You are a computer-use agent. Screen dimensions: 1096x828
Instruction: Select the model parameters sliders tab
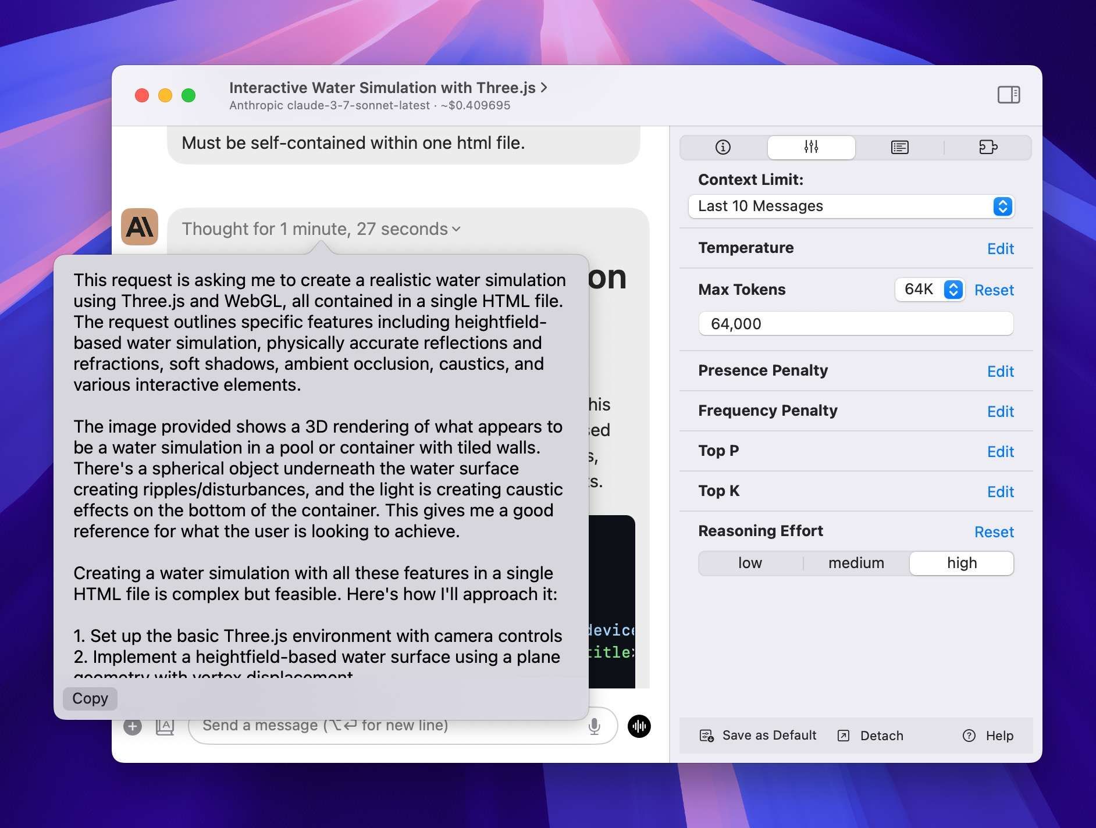(x=811, y=147)
